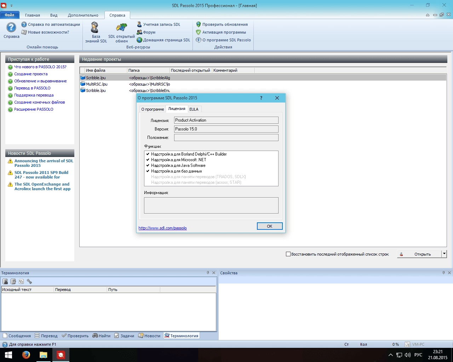This screenshot has height=362, width=453.
Task: Click the Открыть button
Action: point(419,254)
